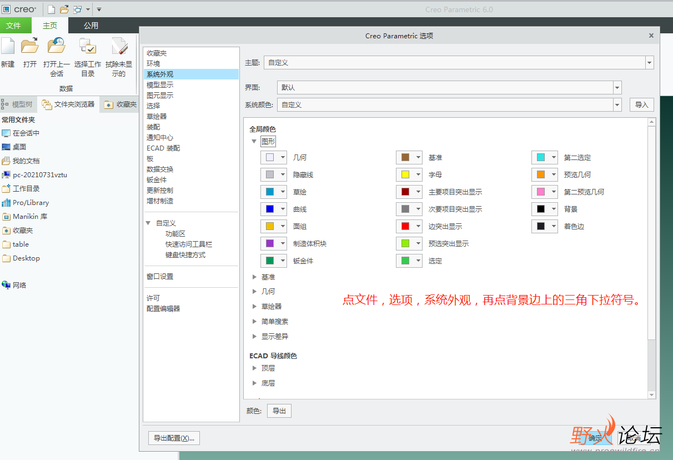Viewport: 673px width, 460px height.
Task: Select 环境 in options list
Action: pyautogui.click(x=153, y=64)
